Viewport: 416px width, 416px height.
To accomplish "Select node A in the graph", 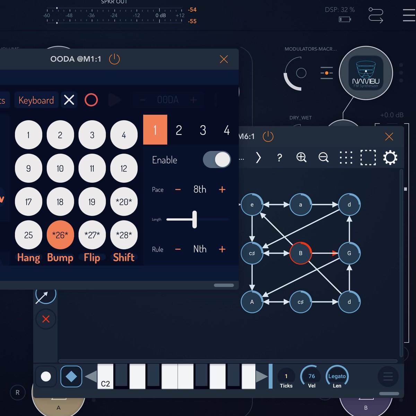I will 252,302.
